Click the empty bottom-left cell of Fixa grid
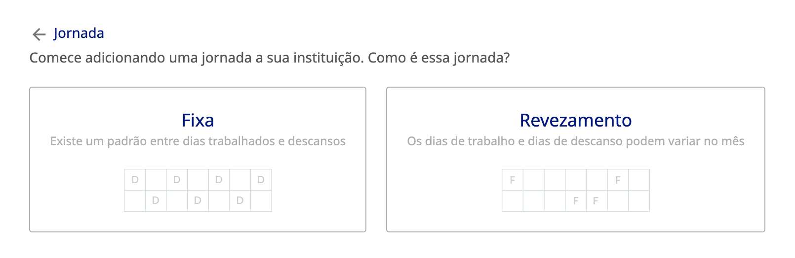This screenshot has width=795, height=258. click(135, 200)
